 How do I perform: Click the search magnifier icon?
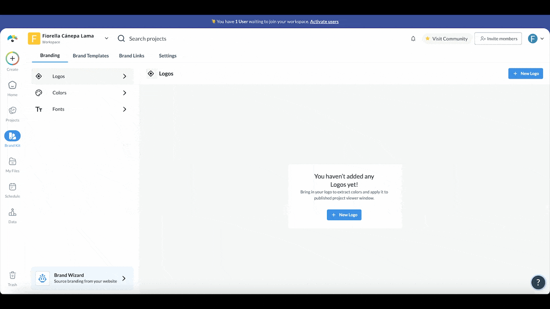pyautogui.click(x=121, y=38)
